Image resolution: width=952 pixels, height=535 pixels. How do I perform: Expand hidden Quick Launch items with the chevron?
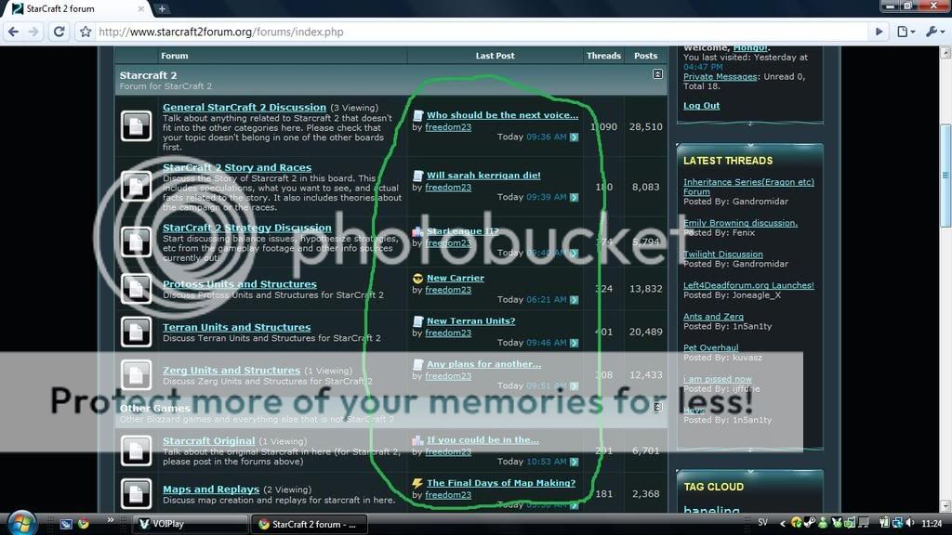pos(111,520)
